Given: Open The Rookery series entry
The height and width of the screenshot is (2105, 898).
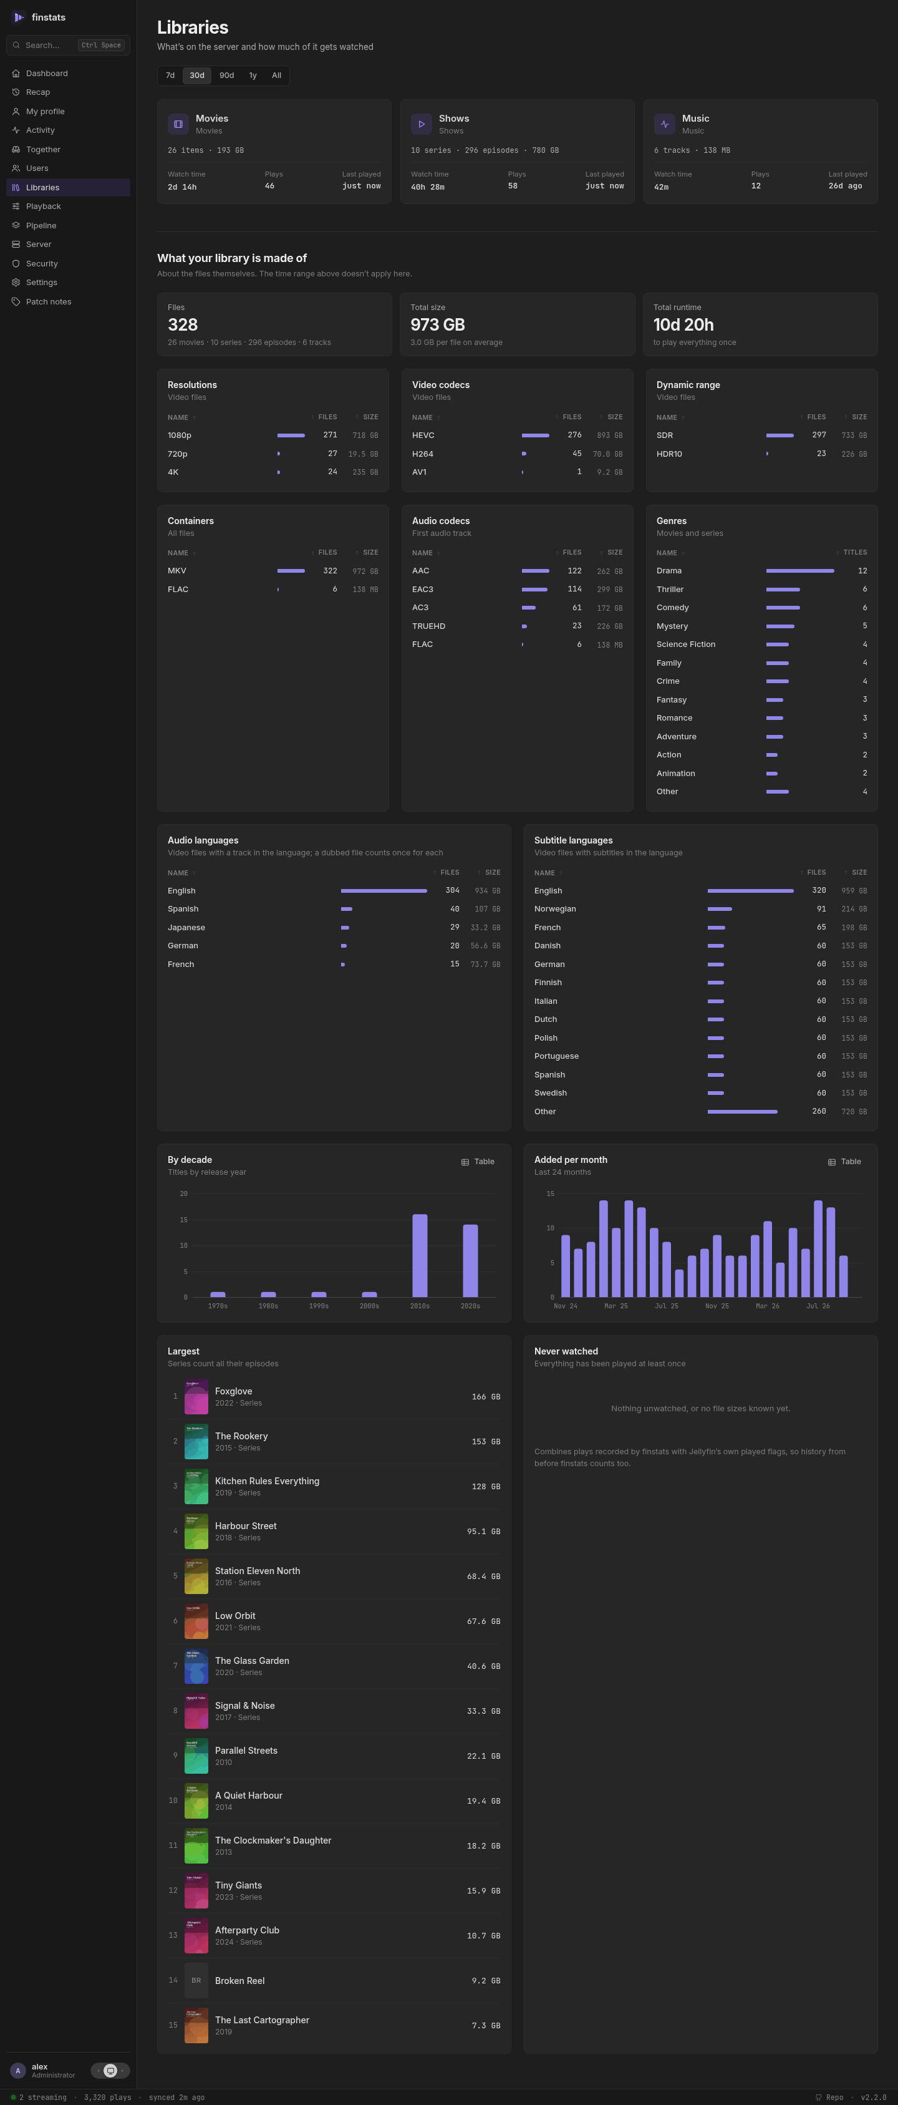Looking at the screenshot, I should click(x=334, y=1441).
